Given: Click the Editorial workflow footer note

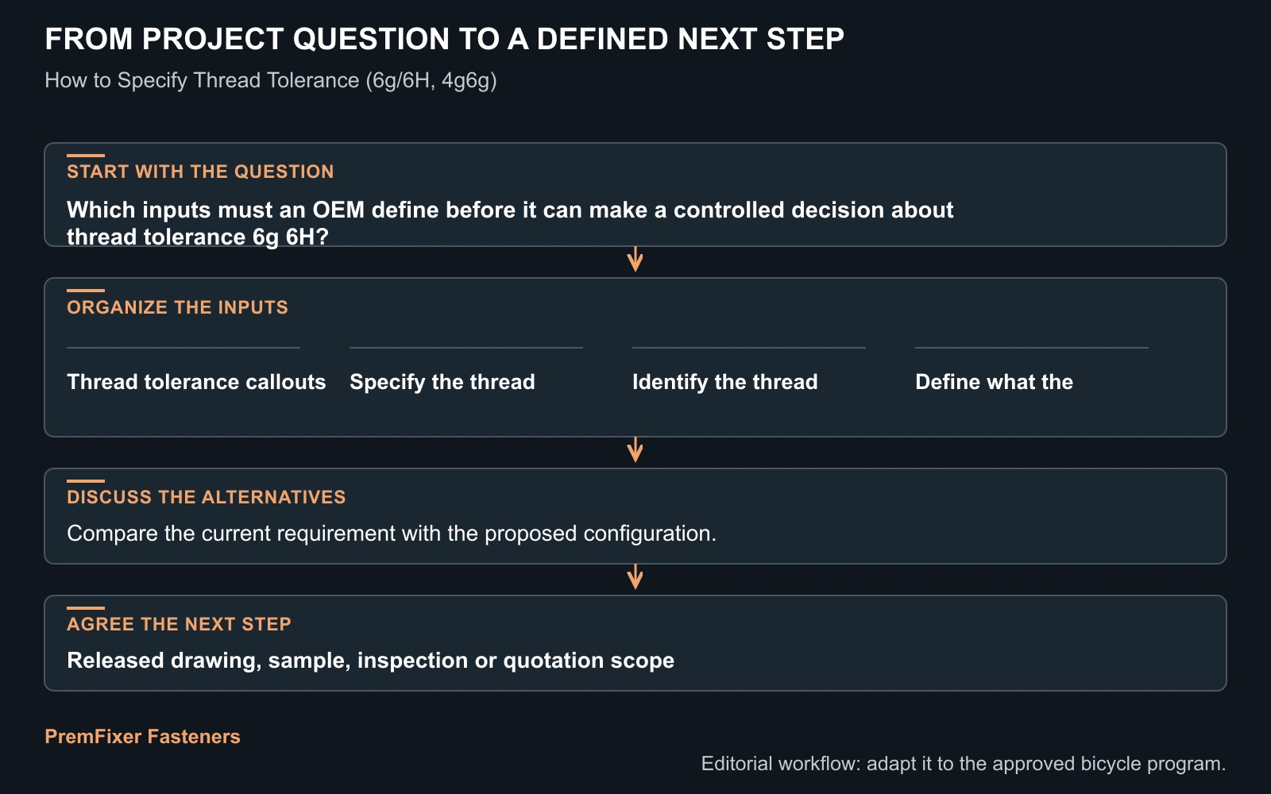Looking at the screenshot, I should [964, 764].
